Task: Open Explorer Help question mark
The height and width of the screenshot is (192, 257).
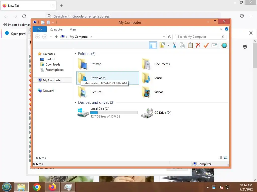Action: click(x=227, y=29)
